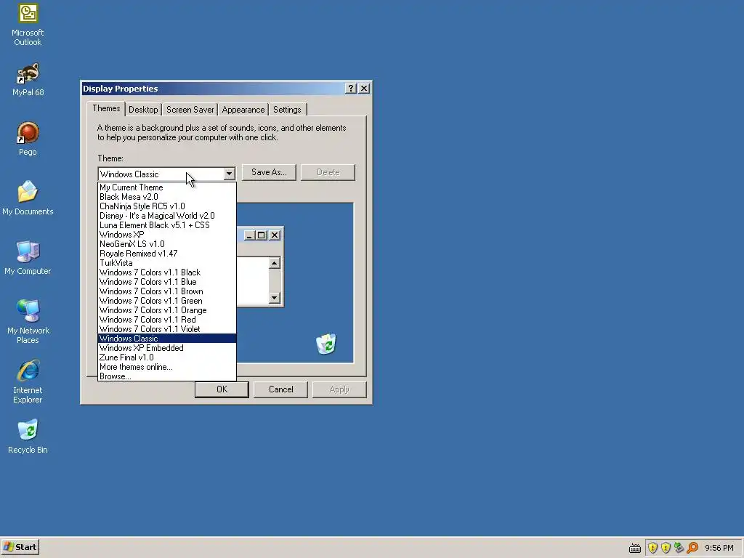Select Windows 7 Colors v1.1 Red
The image size is (744, 558).
167,320
